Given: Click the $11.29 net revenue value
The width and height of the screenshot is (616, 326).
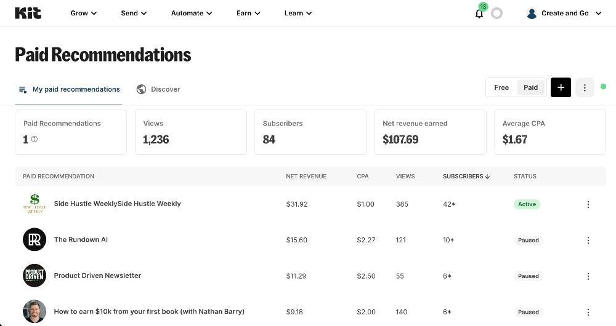Looking at the screenshot, I should point(296,276).
